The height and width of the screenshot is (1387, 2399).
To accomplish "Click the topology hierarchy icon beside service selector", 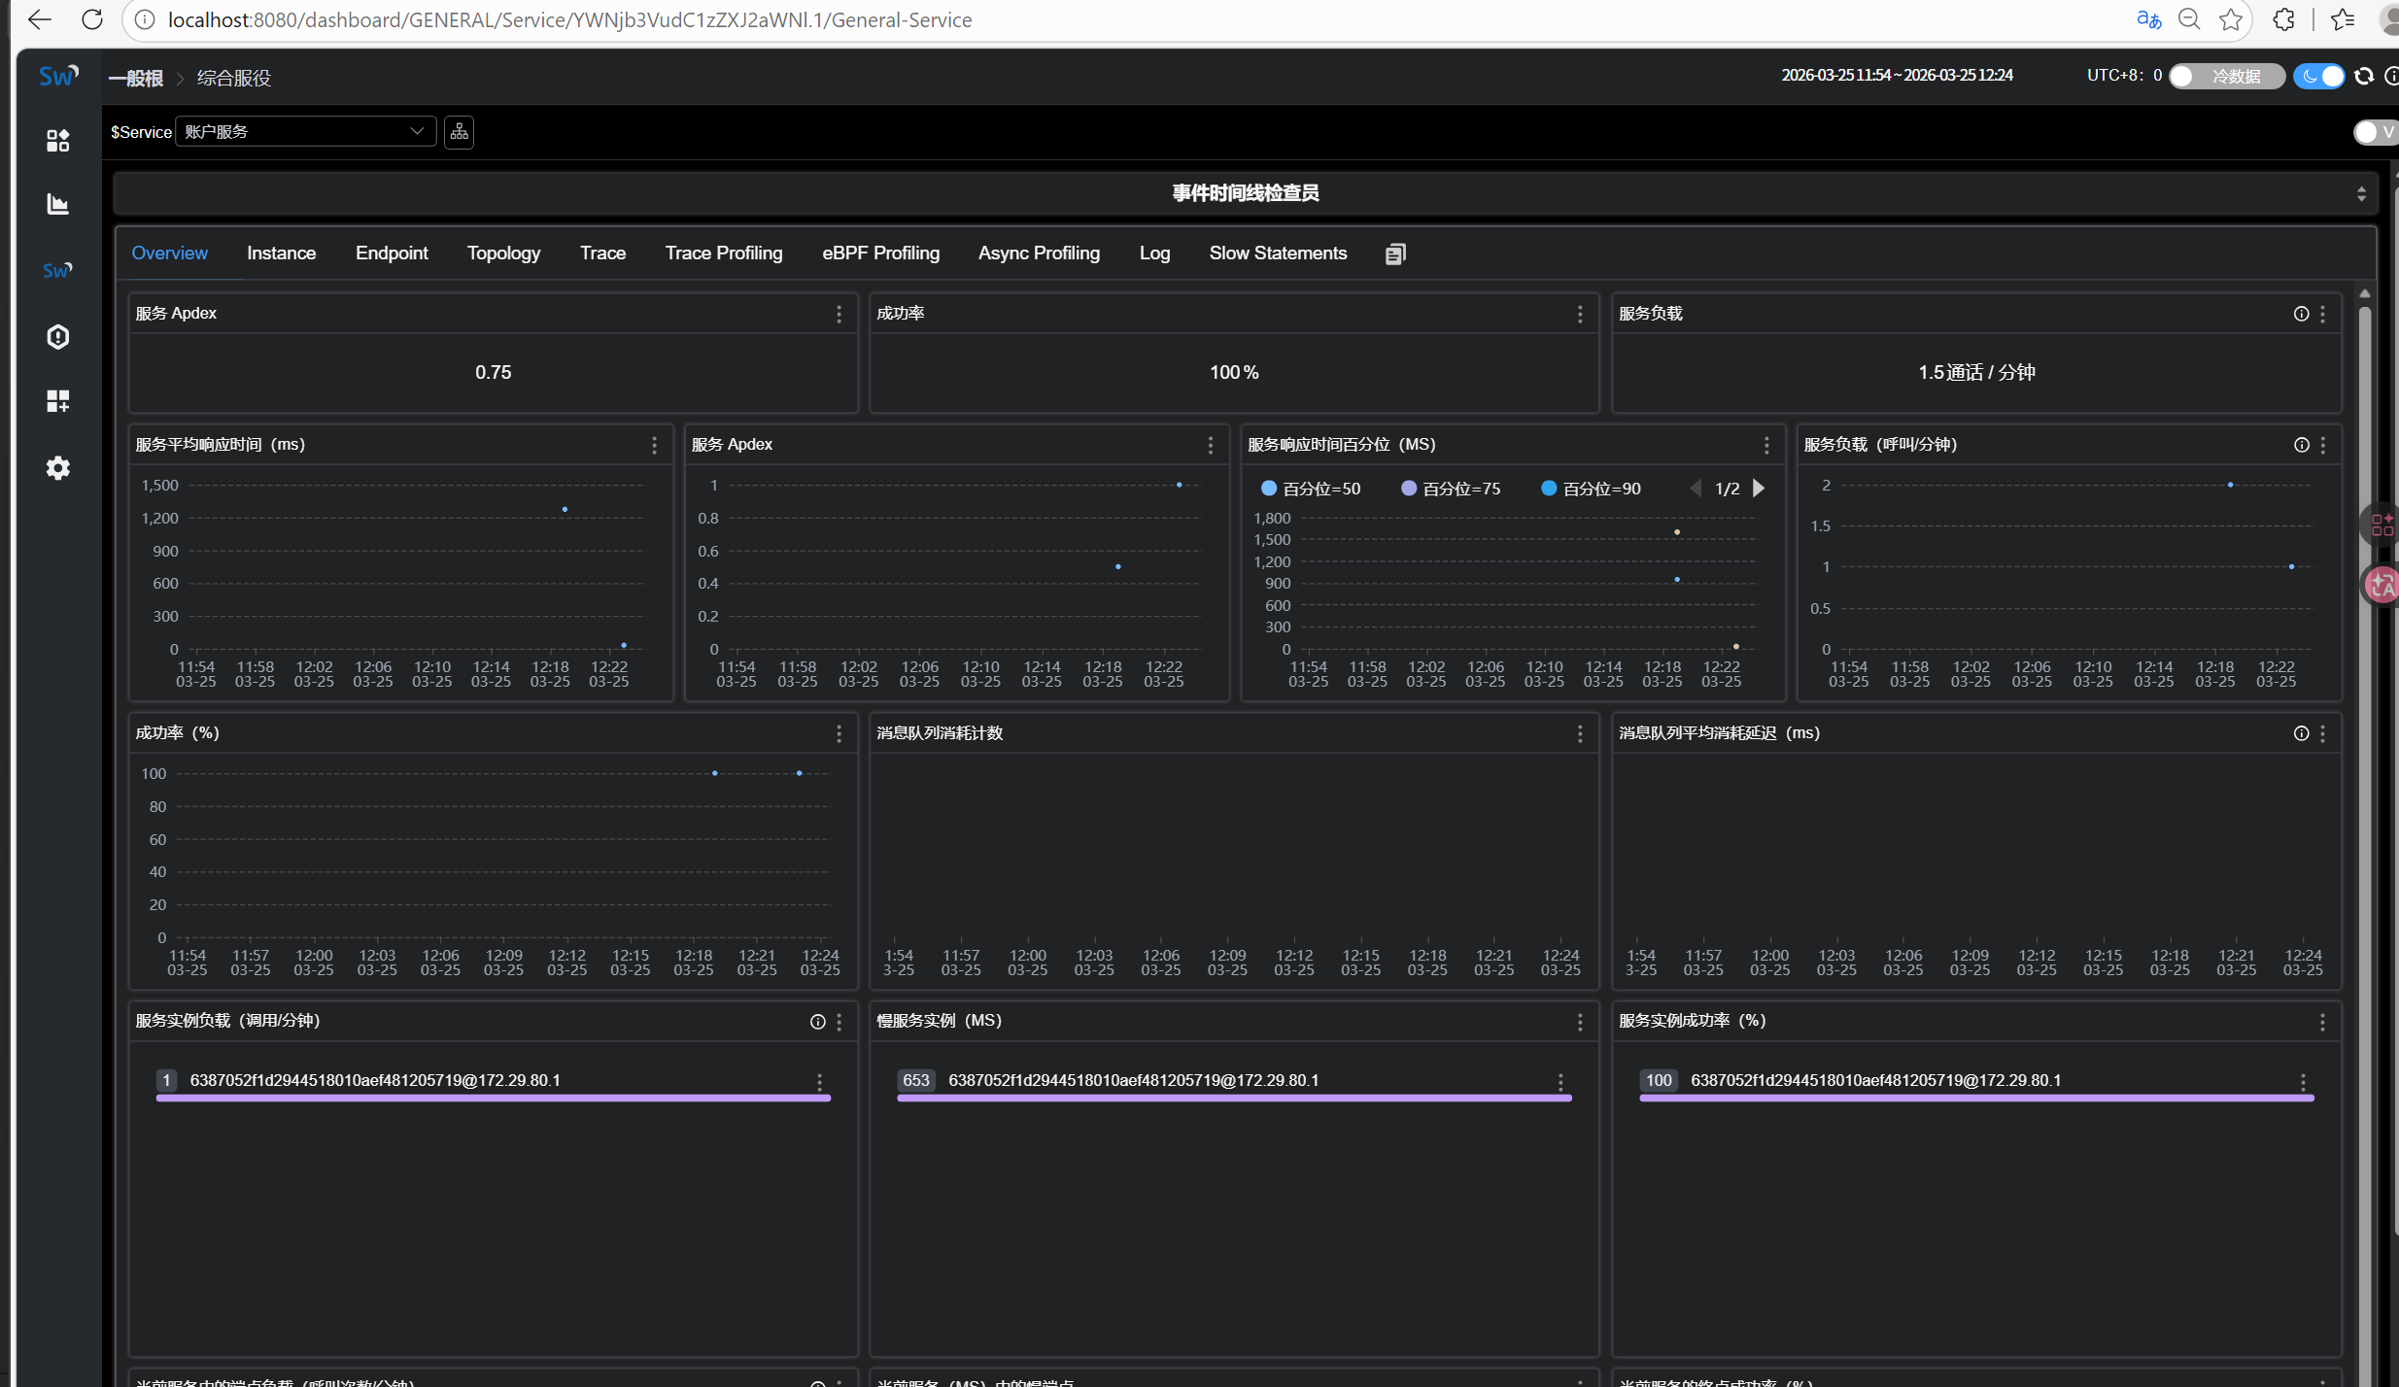I will (x=460, y=132).
